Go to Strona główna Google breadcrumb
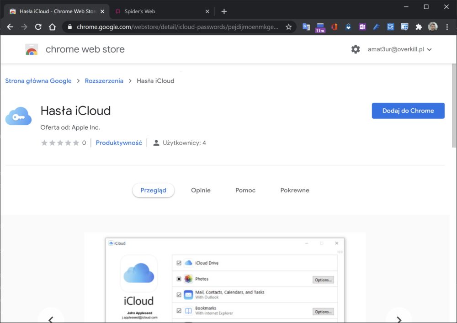This screenshot has height=323, width=457. click(38, 81)
